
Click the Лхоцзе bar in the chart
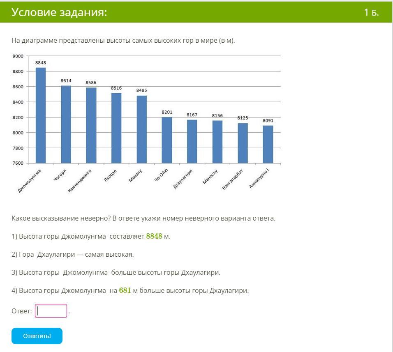coord(116,128)
